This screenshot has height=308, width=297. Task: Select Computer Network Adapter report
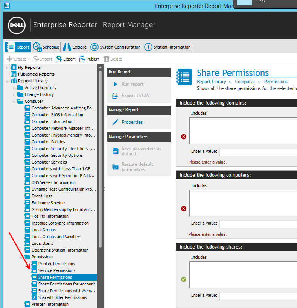63,128
